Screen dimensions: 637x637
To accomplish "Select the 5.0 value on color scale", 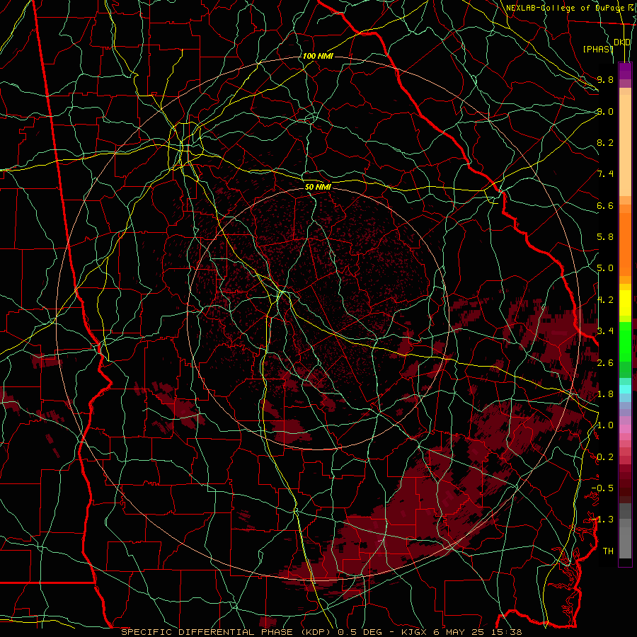I will coord(605,268).
